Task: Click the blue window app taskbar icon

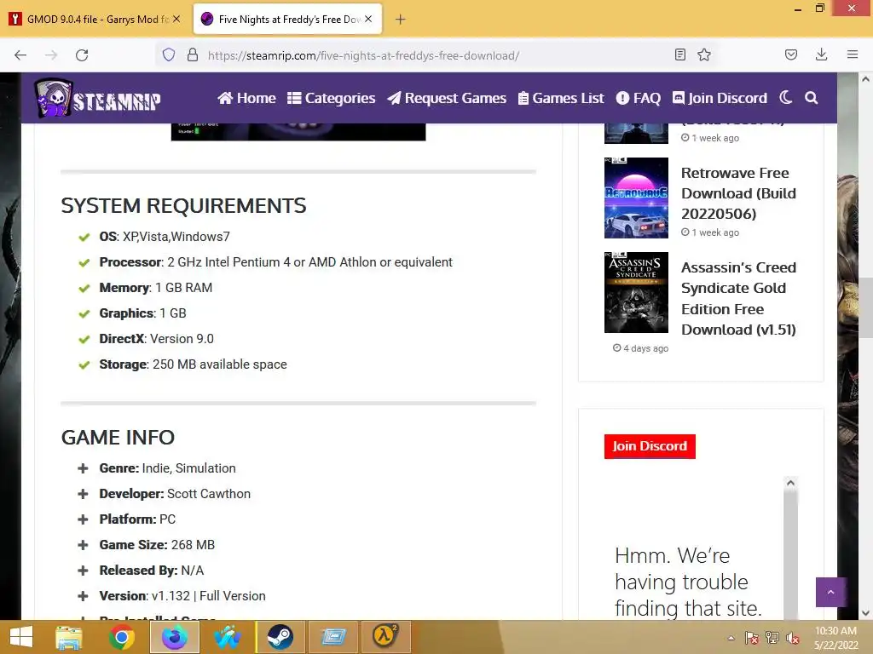Action: point(332,637)
